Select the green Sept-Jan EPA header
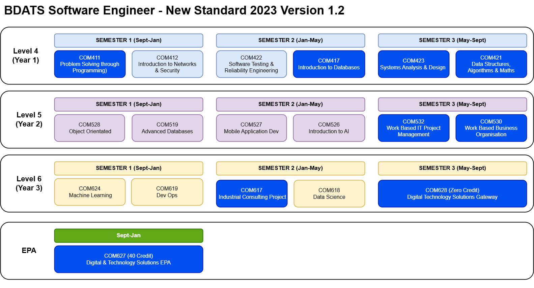 pos(129,236)
